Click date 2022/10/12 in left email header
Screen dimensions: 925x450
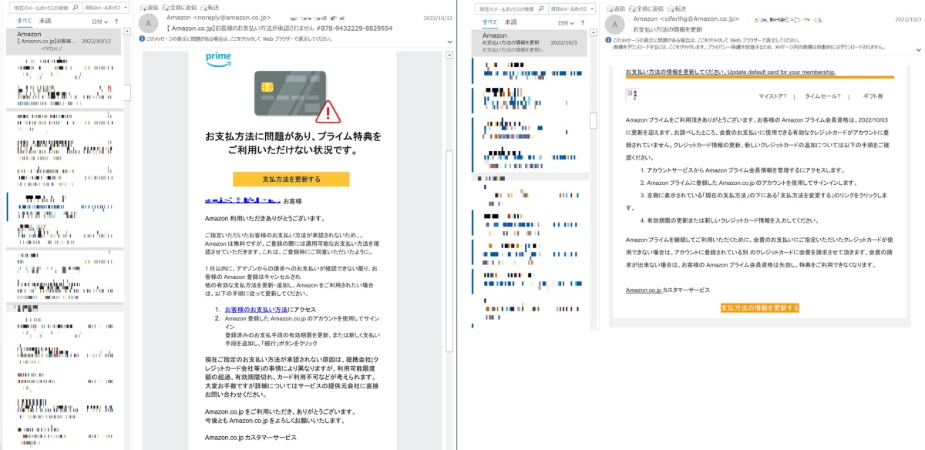[x=439, y=17]
